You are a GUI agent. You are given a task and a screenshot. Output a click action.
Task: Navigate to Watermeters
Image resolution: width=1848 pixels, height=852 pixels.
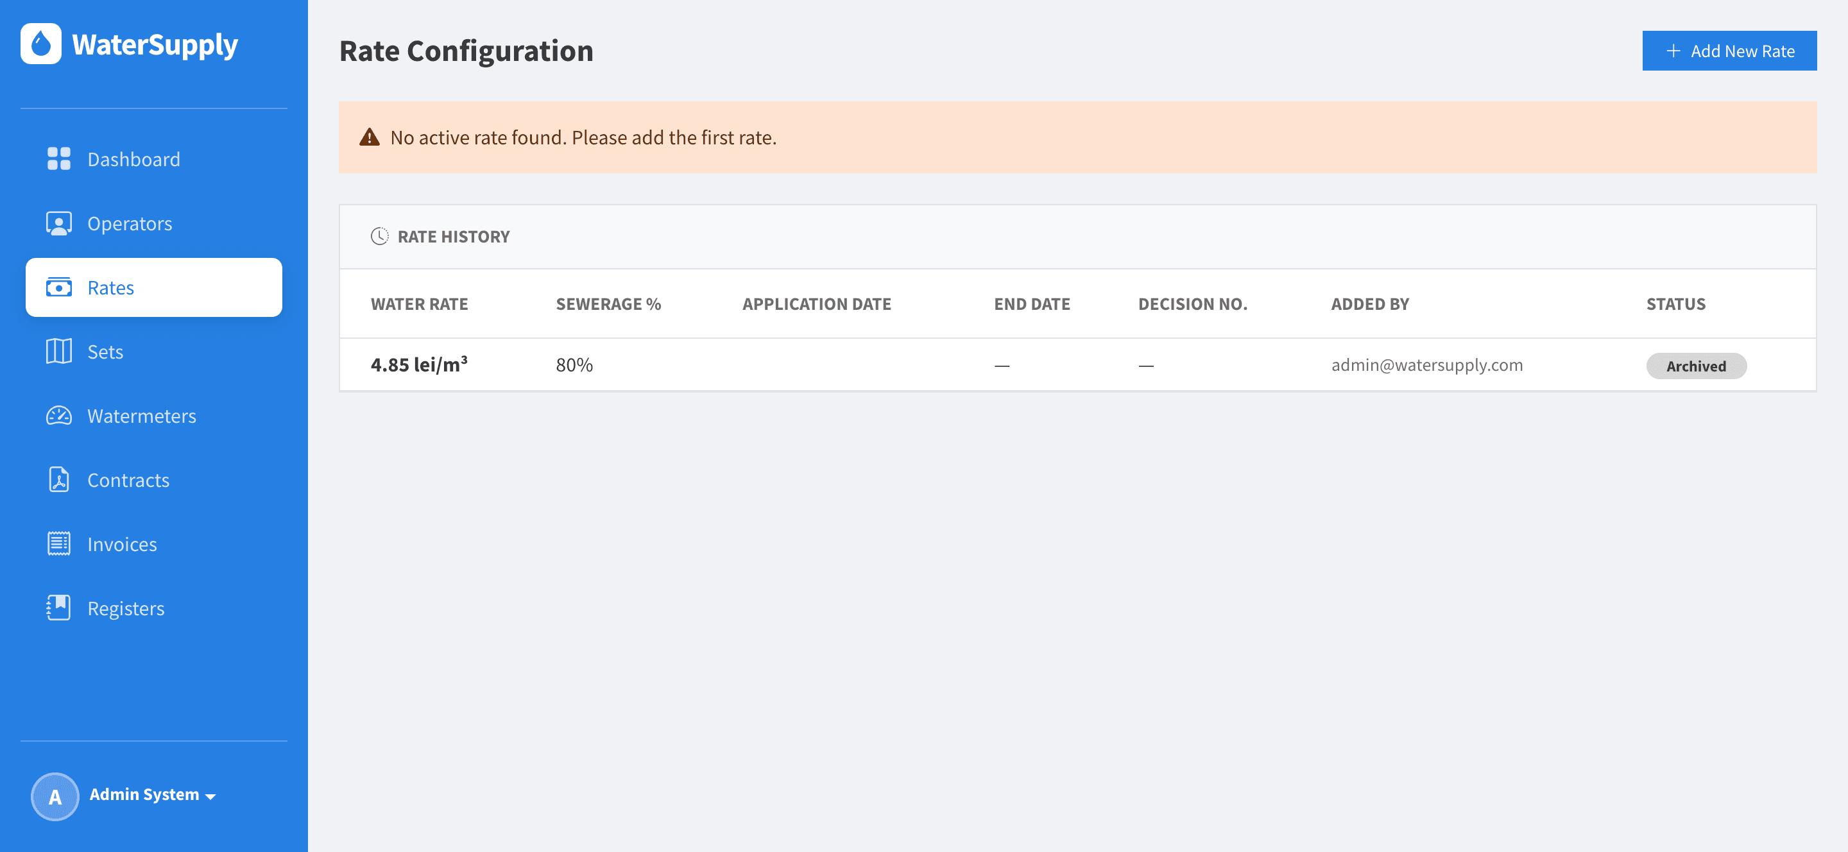pos(154,416)
